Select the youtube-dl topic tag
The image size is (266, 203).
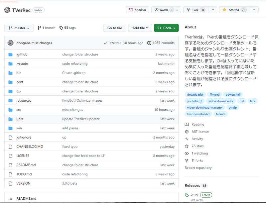coord(195,101)
